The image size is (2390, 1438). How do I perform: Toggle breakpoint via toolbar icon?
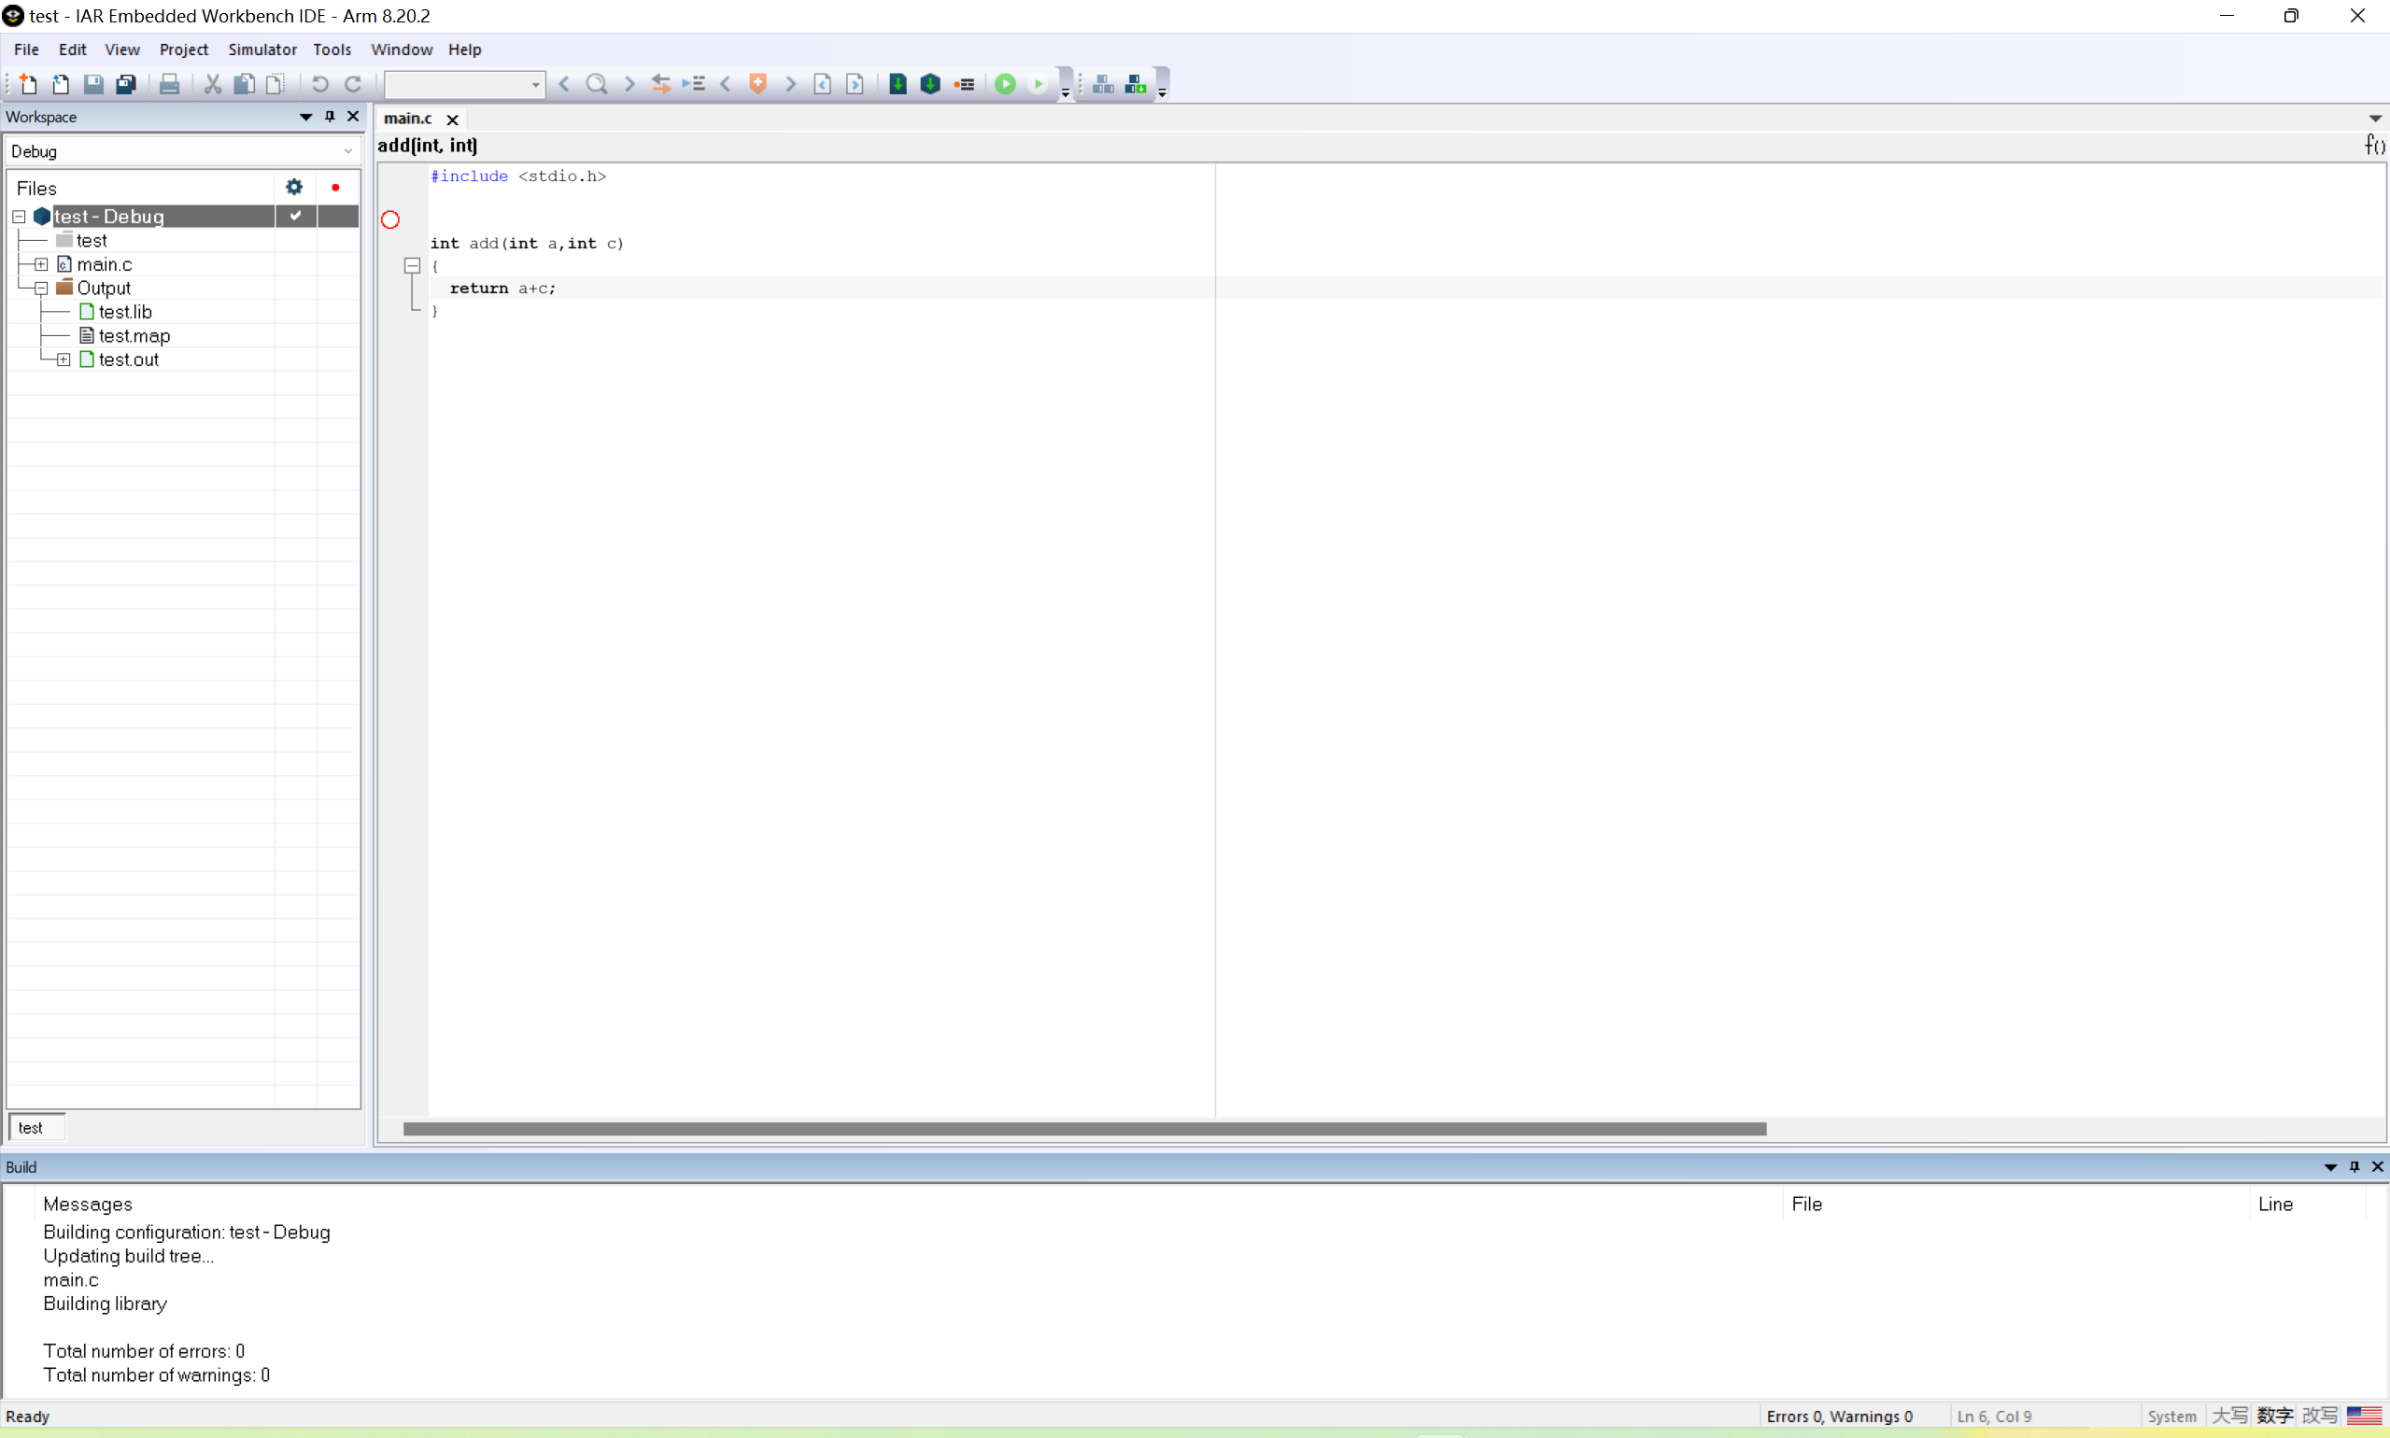[963, 84]
